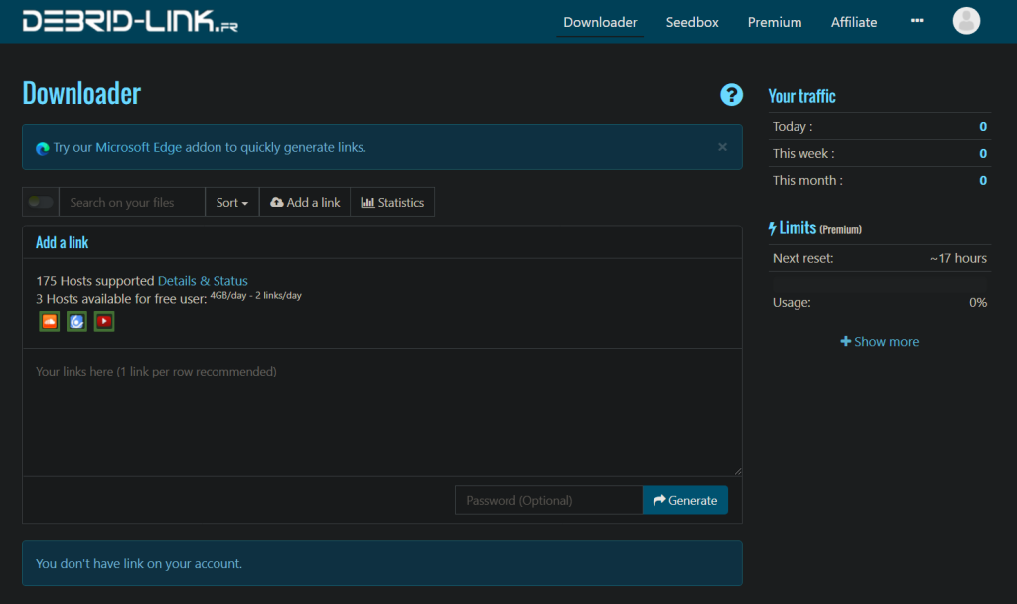
Task: Click the Details & Status link
Action: coord(203,280)
